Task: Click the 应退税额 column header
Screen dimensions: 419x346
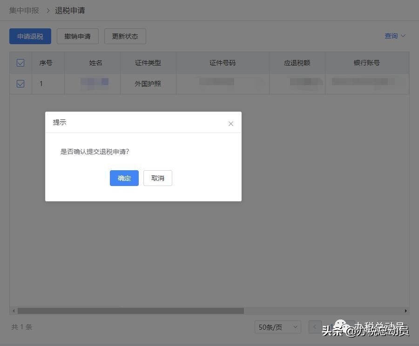Action: 297,62
